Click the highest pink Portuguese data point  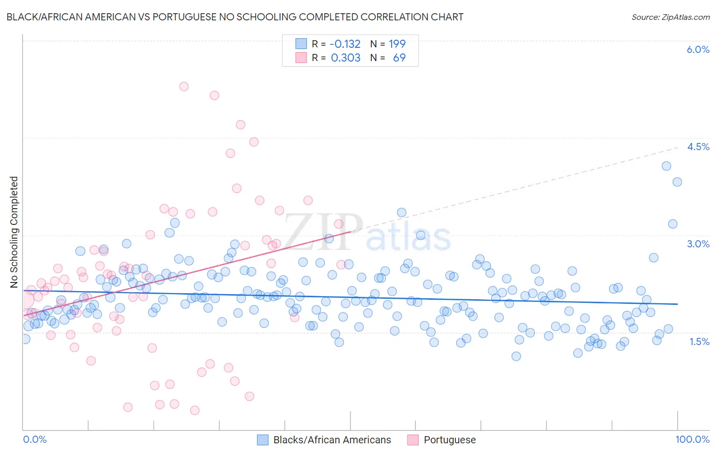pos(184,87)
